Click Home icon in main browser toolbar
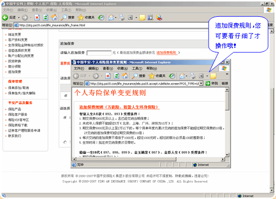The width and height of the screenshot is (276, 199). click(x=54, y=17)
